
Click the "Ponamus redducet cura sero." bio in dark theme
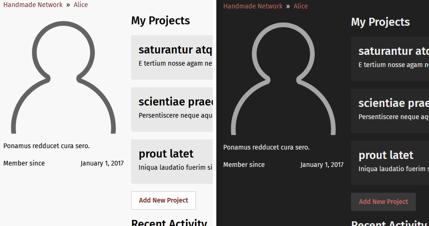[x=266, y=147]
